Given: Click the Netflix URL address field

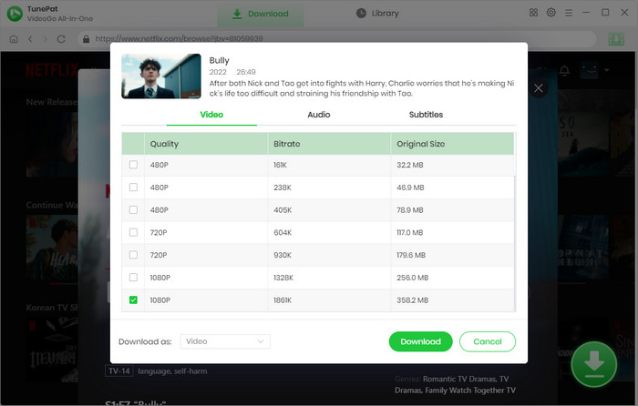Looking at the screenshot, I should pyautogui.click(x=337, y=39).
